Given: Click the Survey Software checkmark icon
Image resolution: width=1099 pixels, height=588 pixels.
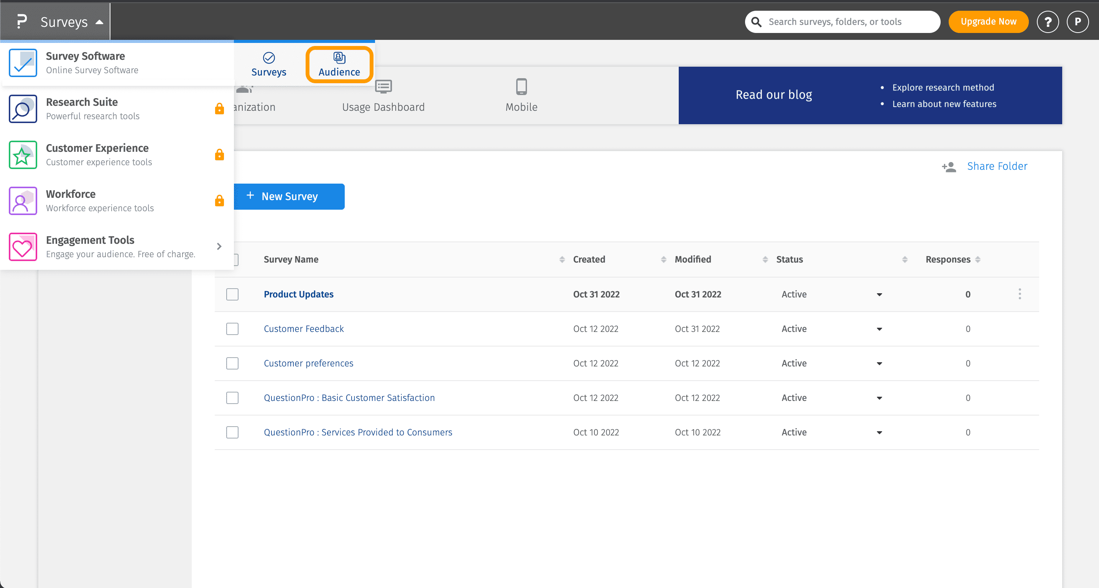Looking at the screenshot, I should (23, 63).
